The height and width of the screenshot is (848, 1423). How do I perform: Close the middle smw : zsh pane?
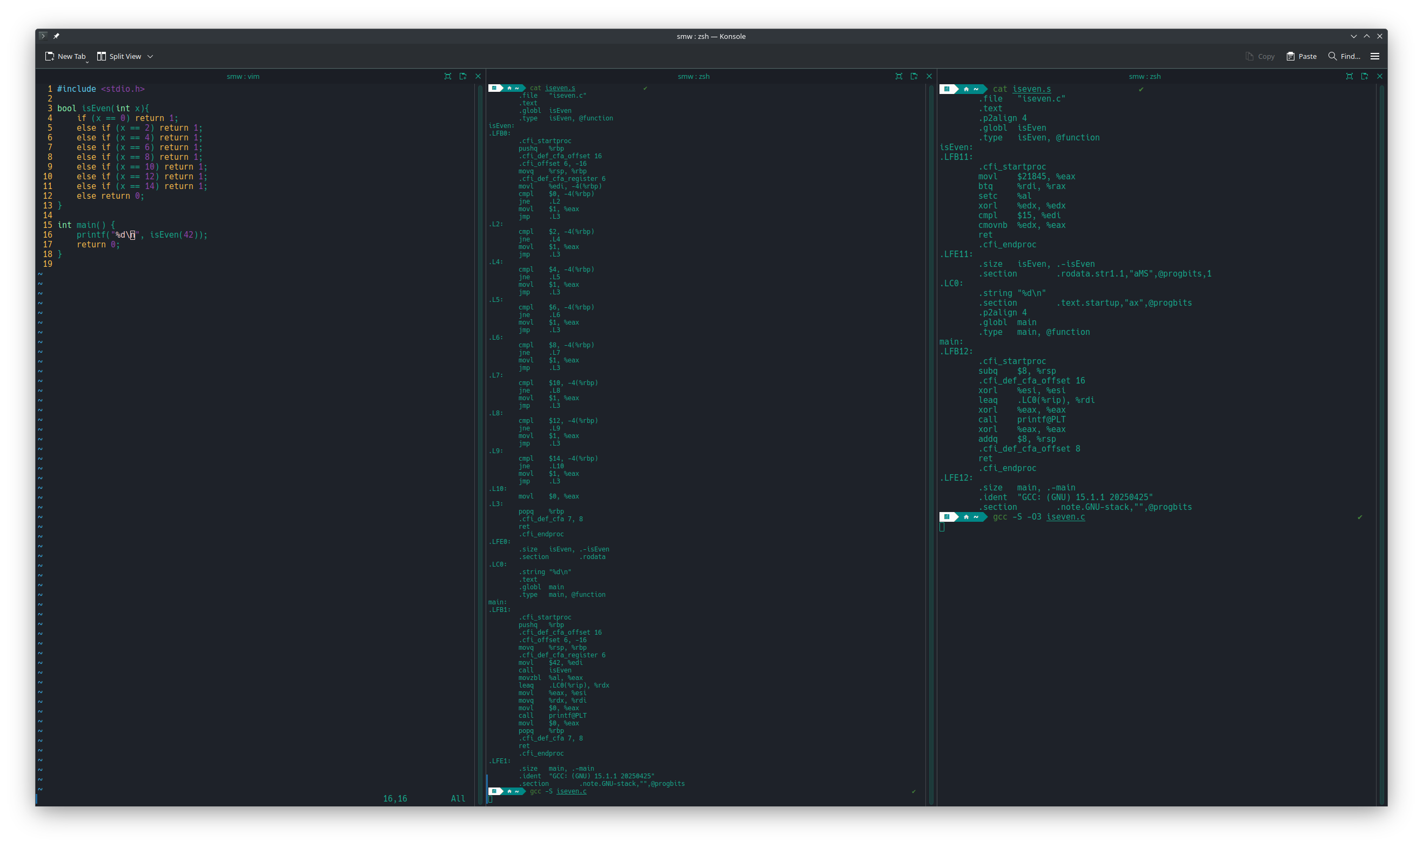click(x=929, y=76)
